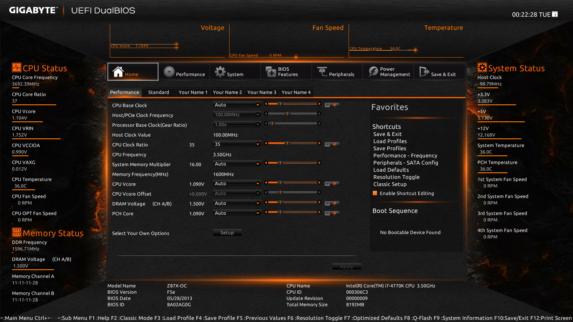Open the BIOS Features chip icon menu
The width and height of the screenshot is (573, 322).
click(271, 72)
